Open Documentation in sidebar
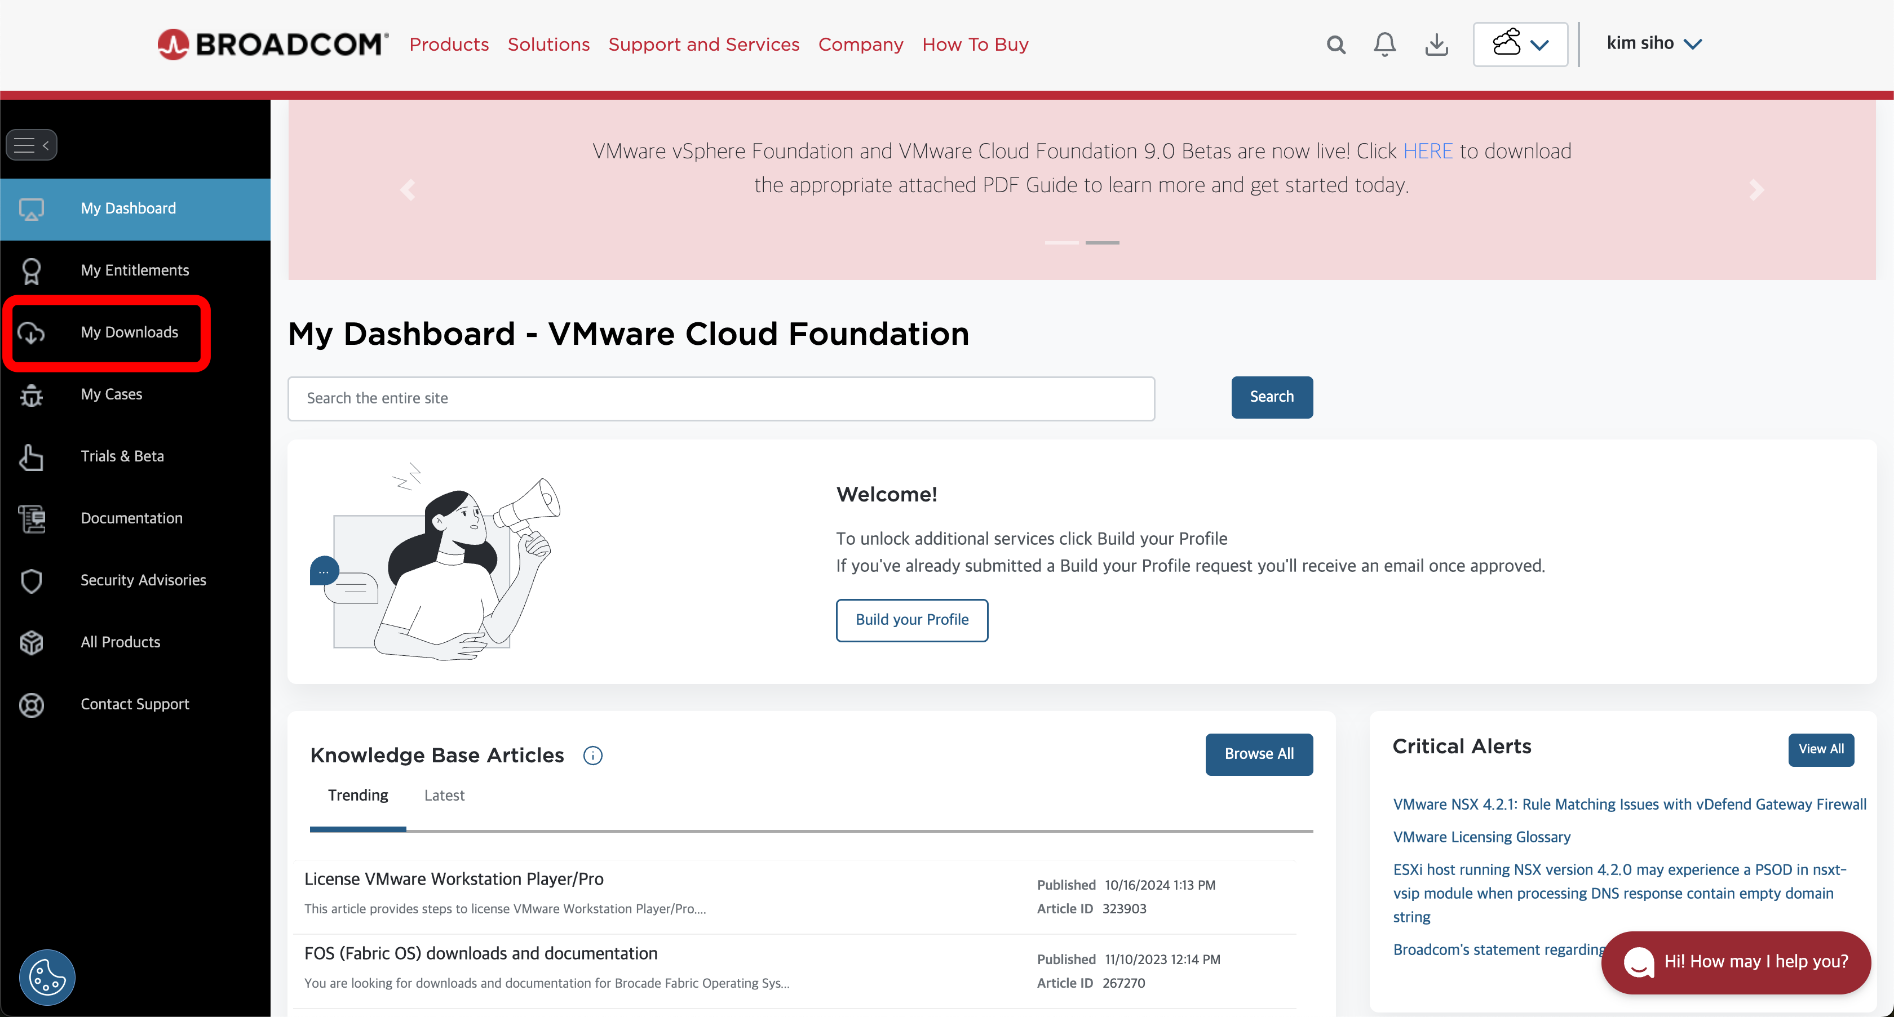1894x1017 pixels. 135,519
